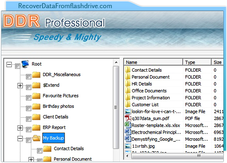Tick the My Backup checkbox
The width and height of the screenshot is (227, 163).
coord(29,140)
